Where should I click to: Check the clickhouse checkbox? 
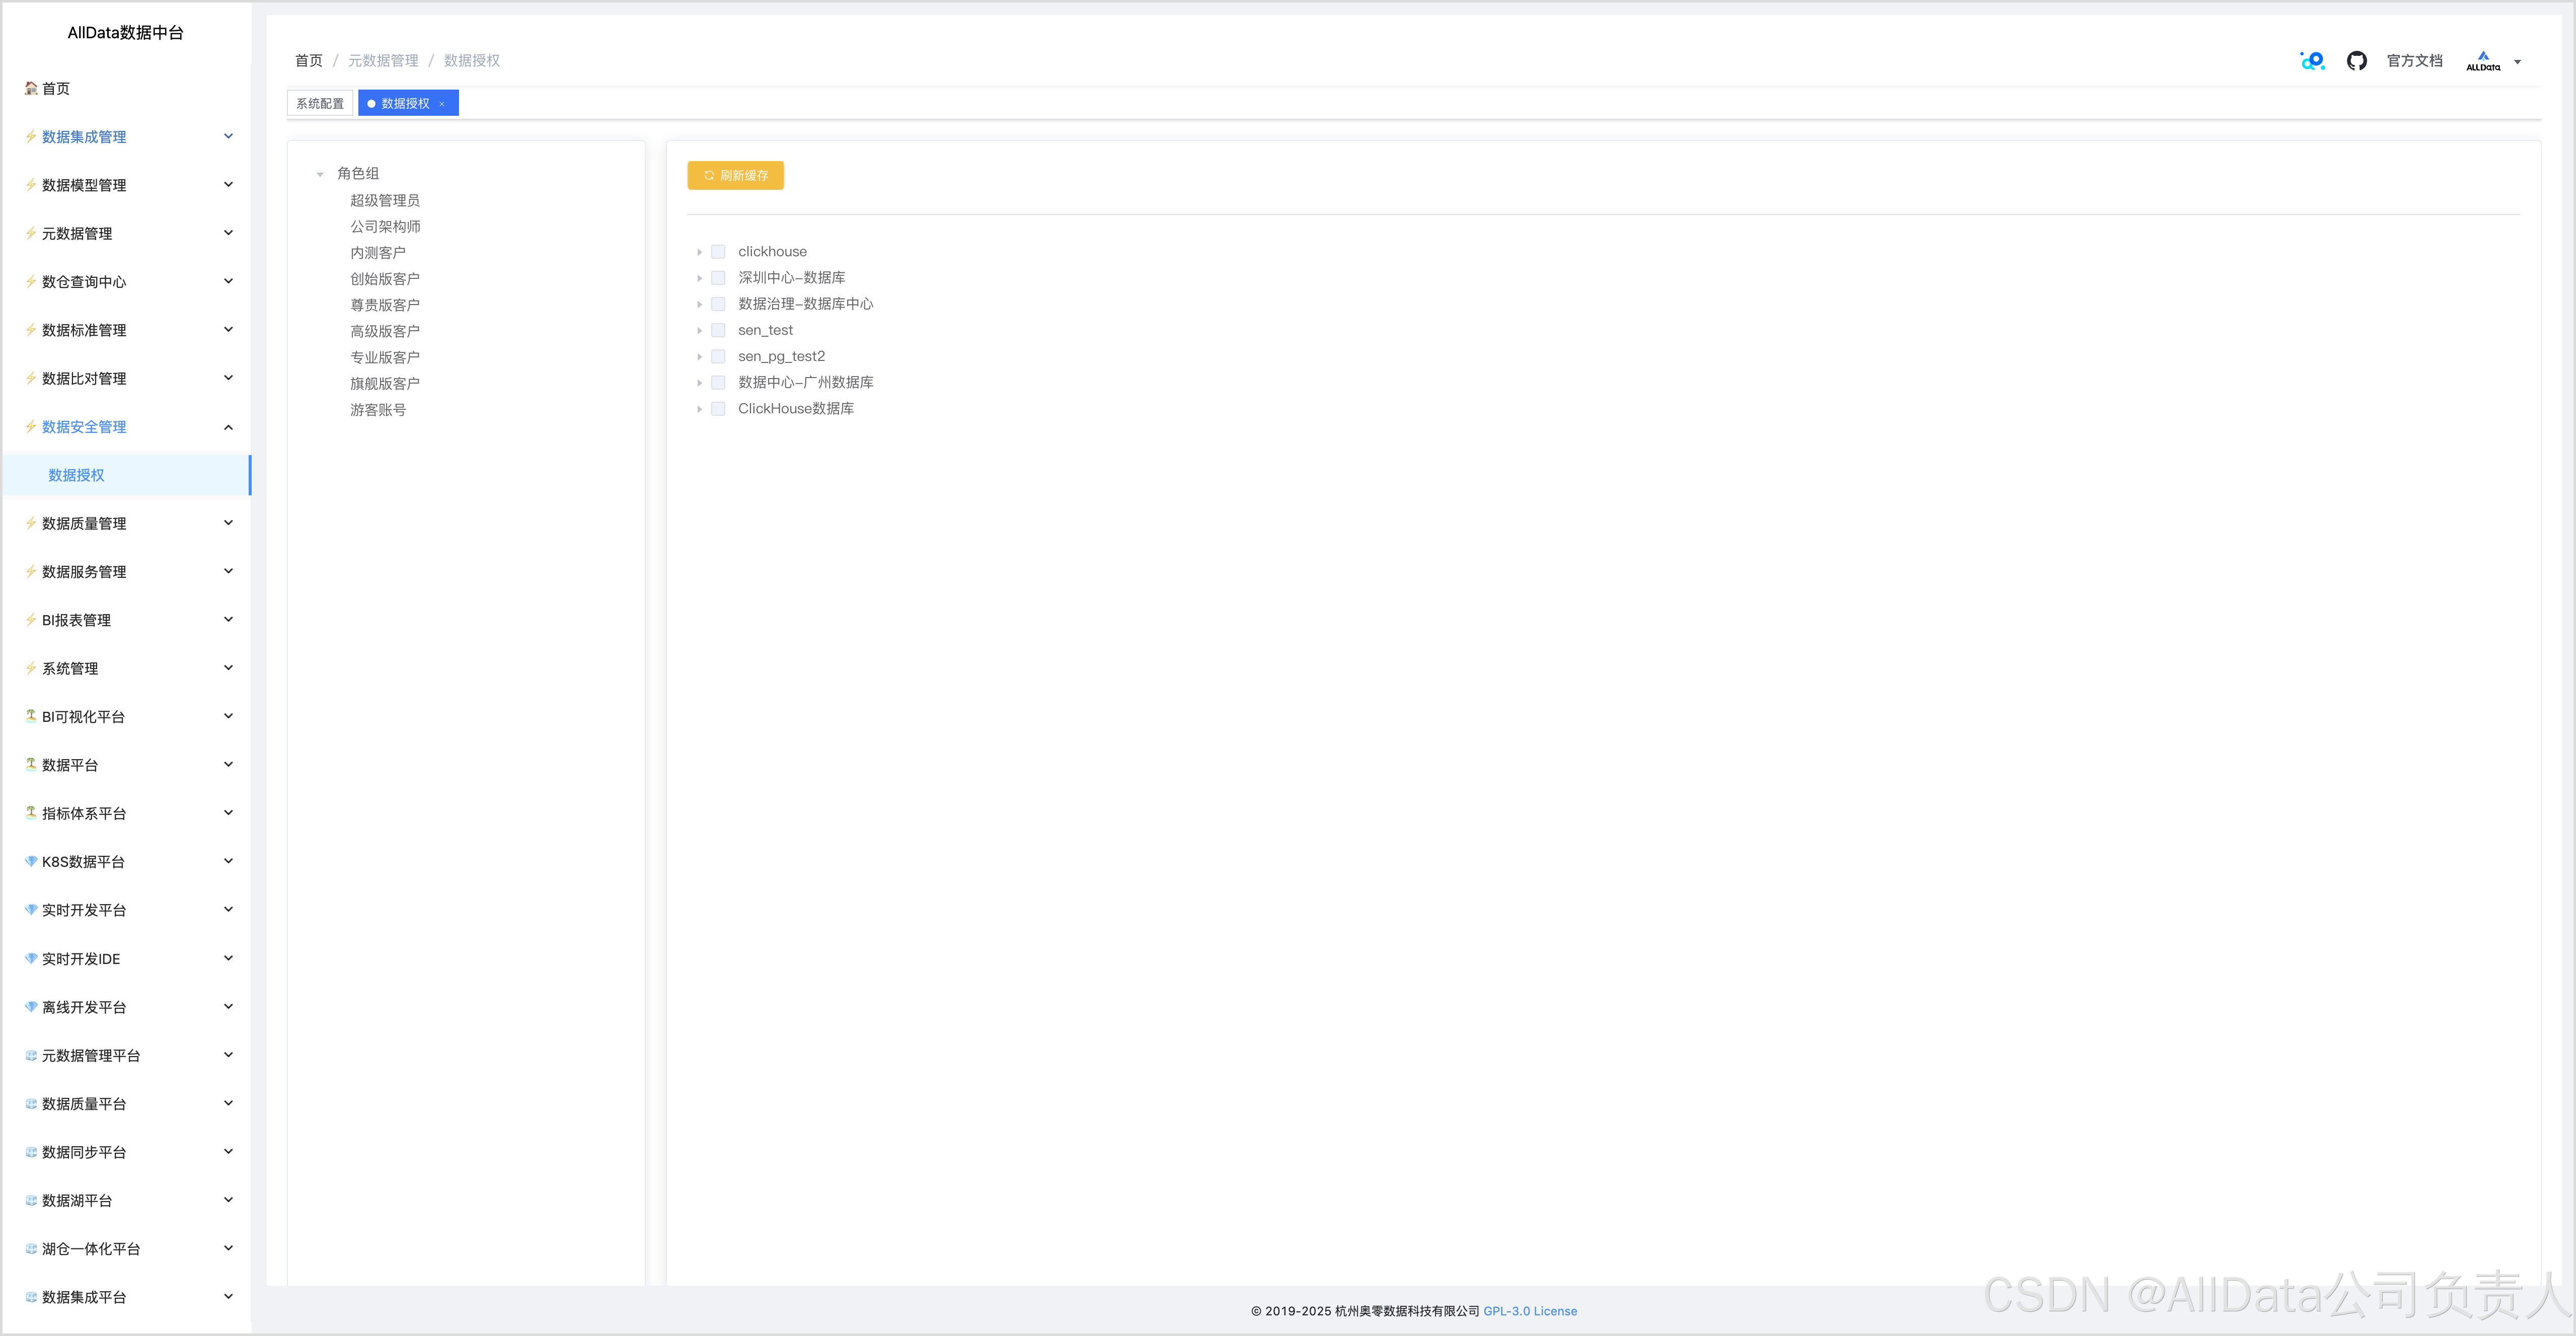(718, 252)
